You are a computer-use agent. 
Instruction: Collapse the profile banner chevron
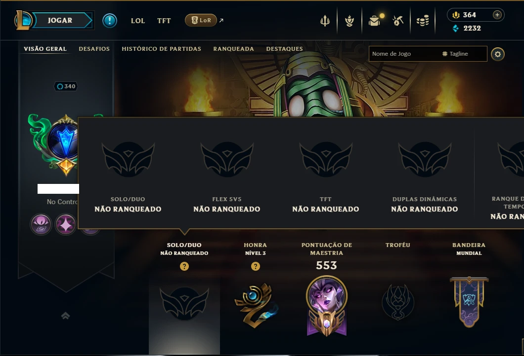click(65, 316)
